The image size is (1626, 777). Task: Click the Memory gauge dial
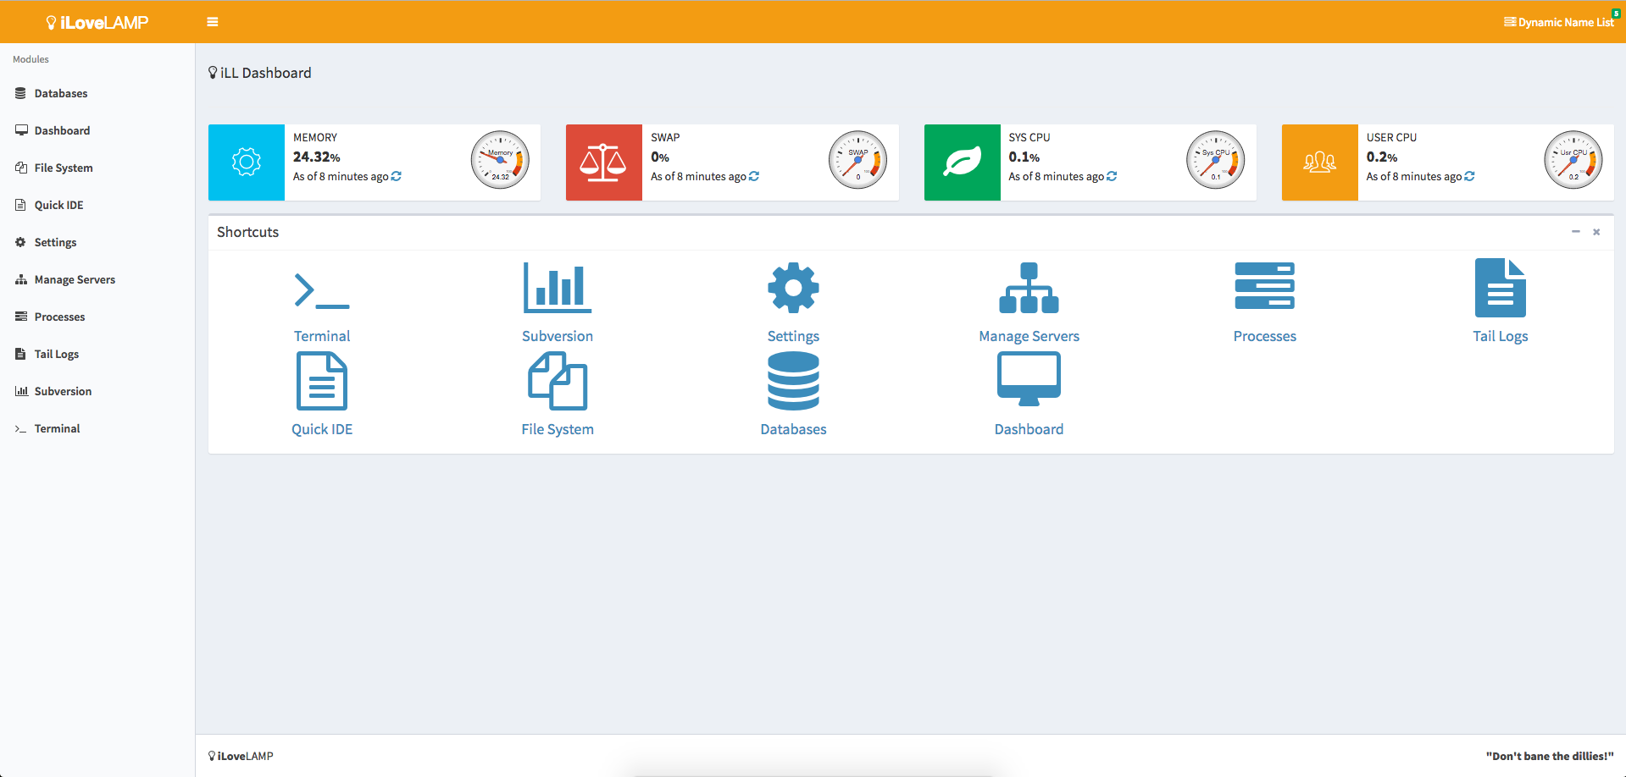point(500,160)
